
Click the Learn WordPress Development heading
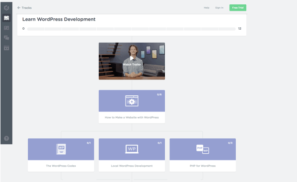pos(59,19)
